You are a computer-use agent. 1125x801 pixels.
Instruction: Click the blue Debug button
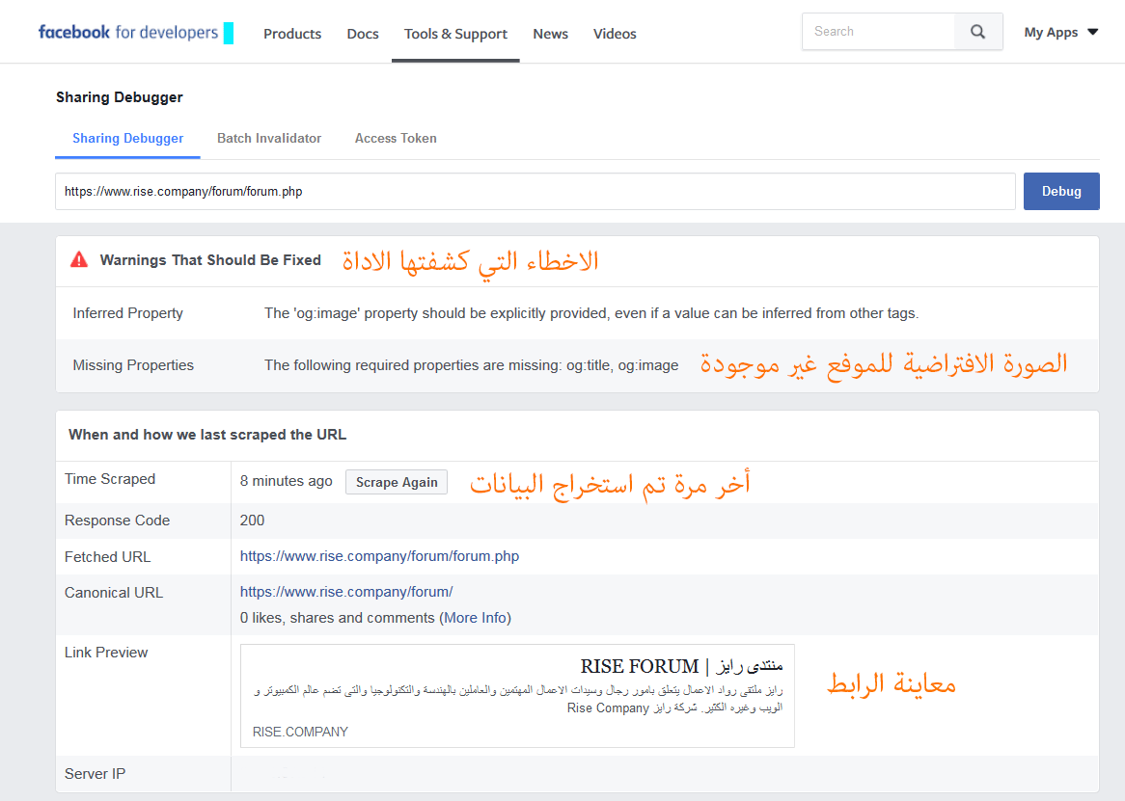click(x=1061, y=191)
